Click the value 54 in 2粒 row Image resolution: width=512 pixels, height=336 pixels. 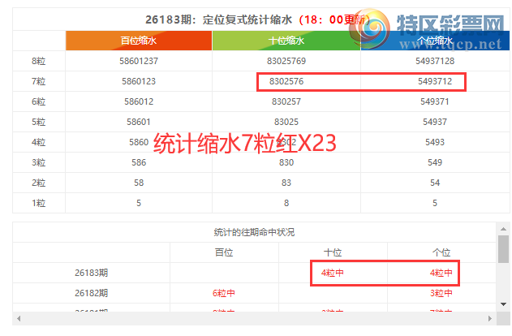[x=435, y=183]
